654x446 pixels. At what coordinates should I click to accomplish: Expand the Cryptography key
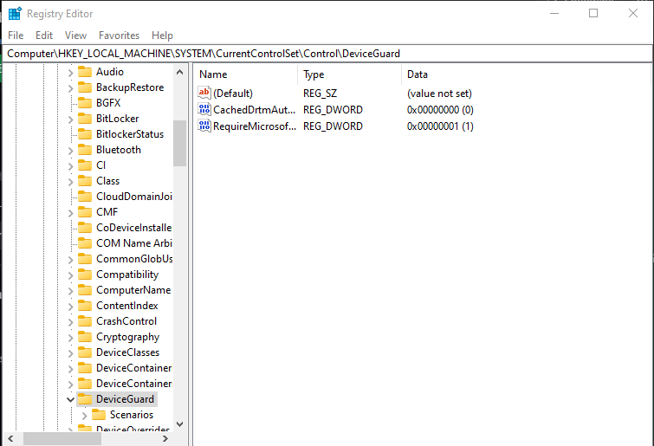(70, 338)
